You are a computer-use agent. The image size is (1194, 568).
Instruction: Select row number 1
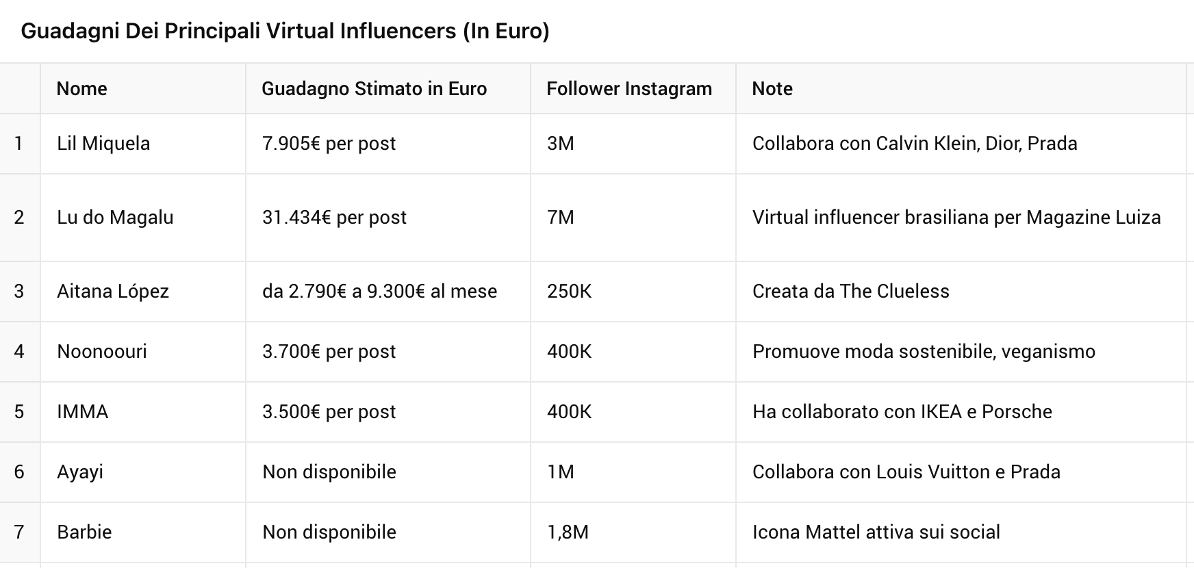point(19,144)
